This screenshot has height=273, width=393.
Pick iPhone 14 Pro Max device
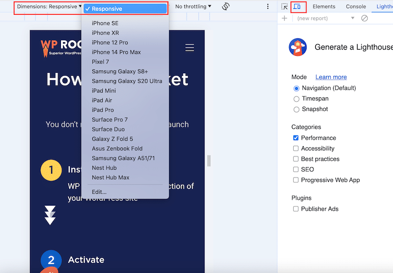[116, 52]
